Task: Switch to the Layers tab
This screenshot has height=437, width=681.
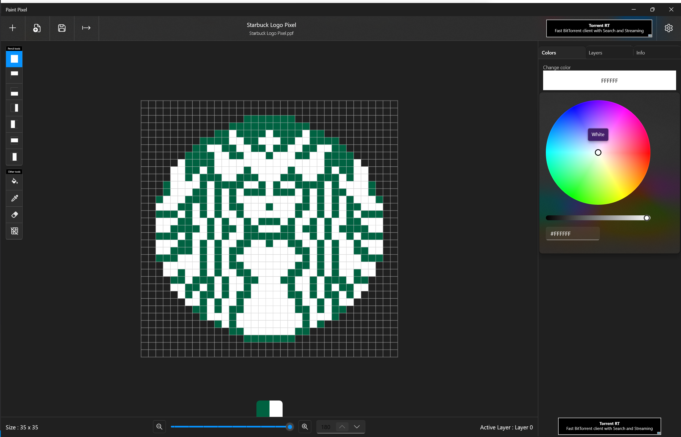Action: click(x=595, y=53)
